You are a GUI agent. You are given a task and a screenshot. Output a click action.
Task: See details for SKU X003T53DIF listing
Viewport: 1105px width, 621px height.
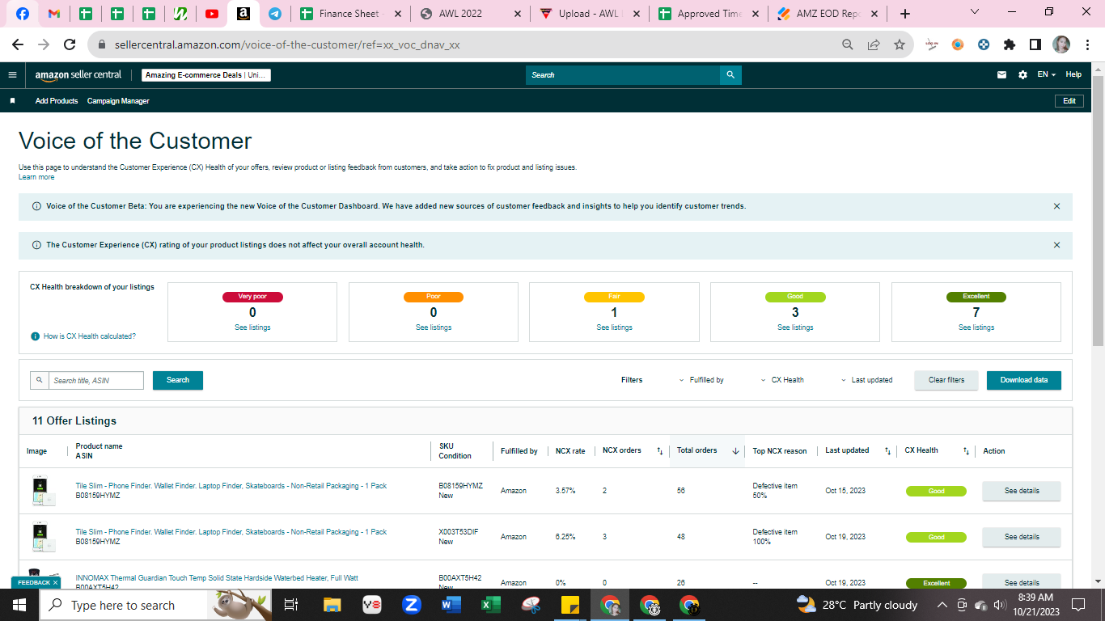(x=1022, y=537)
